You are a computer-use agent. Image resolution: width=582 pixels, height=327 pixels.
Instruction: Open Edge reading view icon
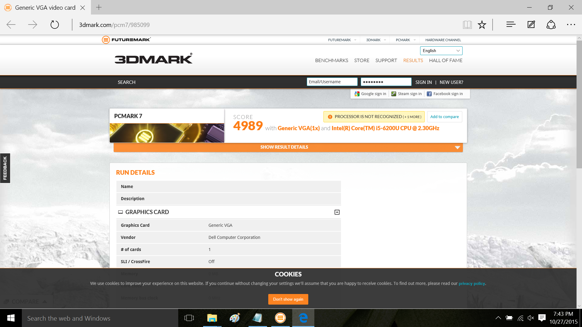(x=467, y=25)
